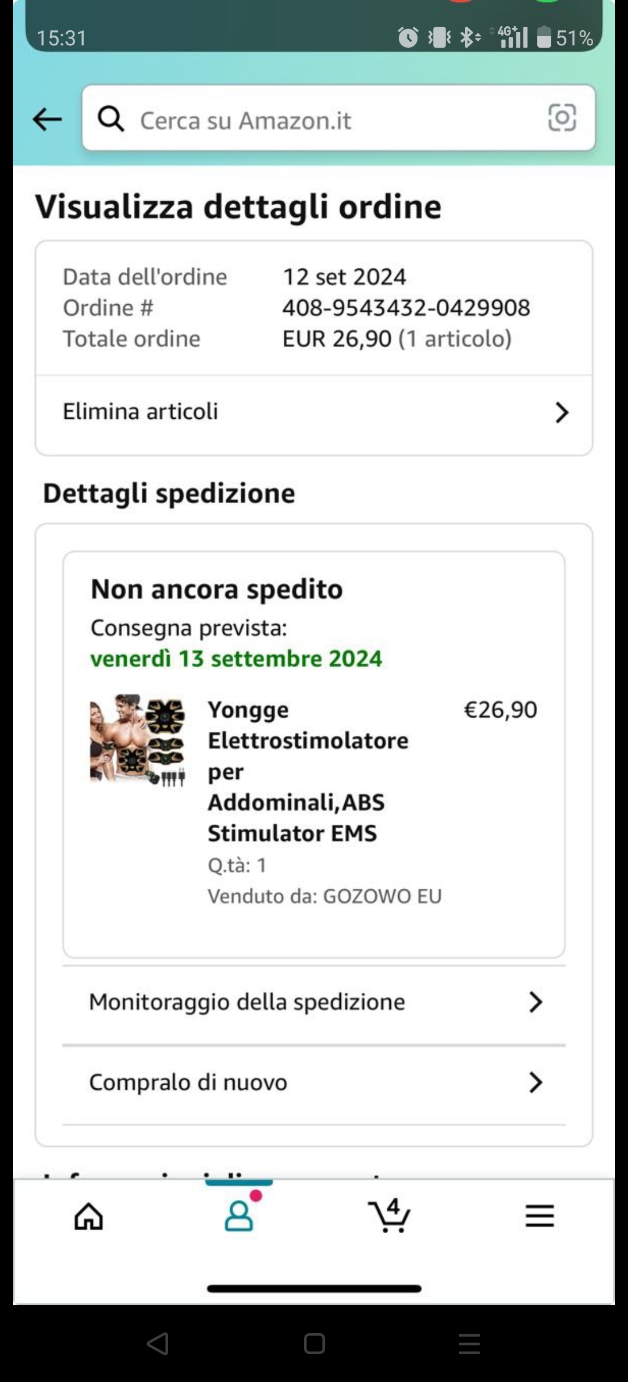Expand Monitoraggio della spedizione chevron
Image resolution: width=628 pixels, height=1382 pixels.
[536, 1002]
